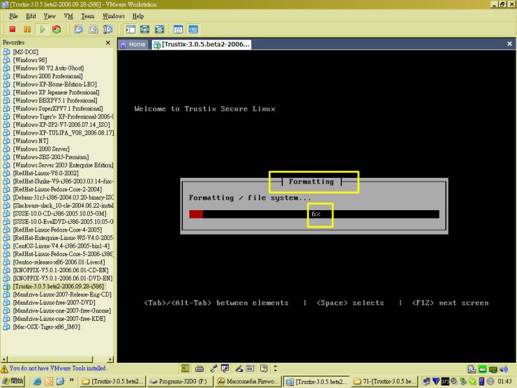
Task: Click the VMware Tools warning icon
Action: (x=5, y=369)
